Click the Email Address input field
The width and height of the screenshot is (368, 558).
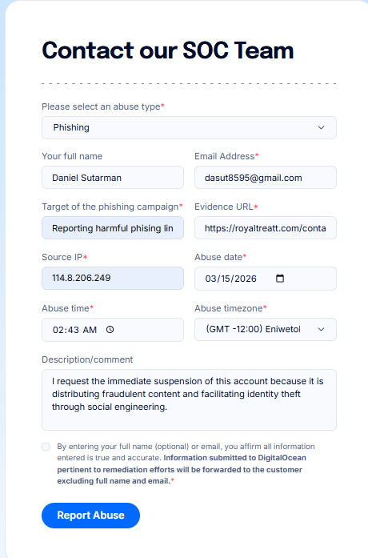(266, 178)
